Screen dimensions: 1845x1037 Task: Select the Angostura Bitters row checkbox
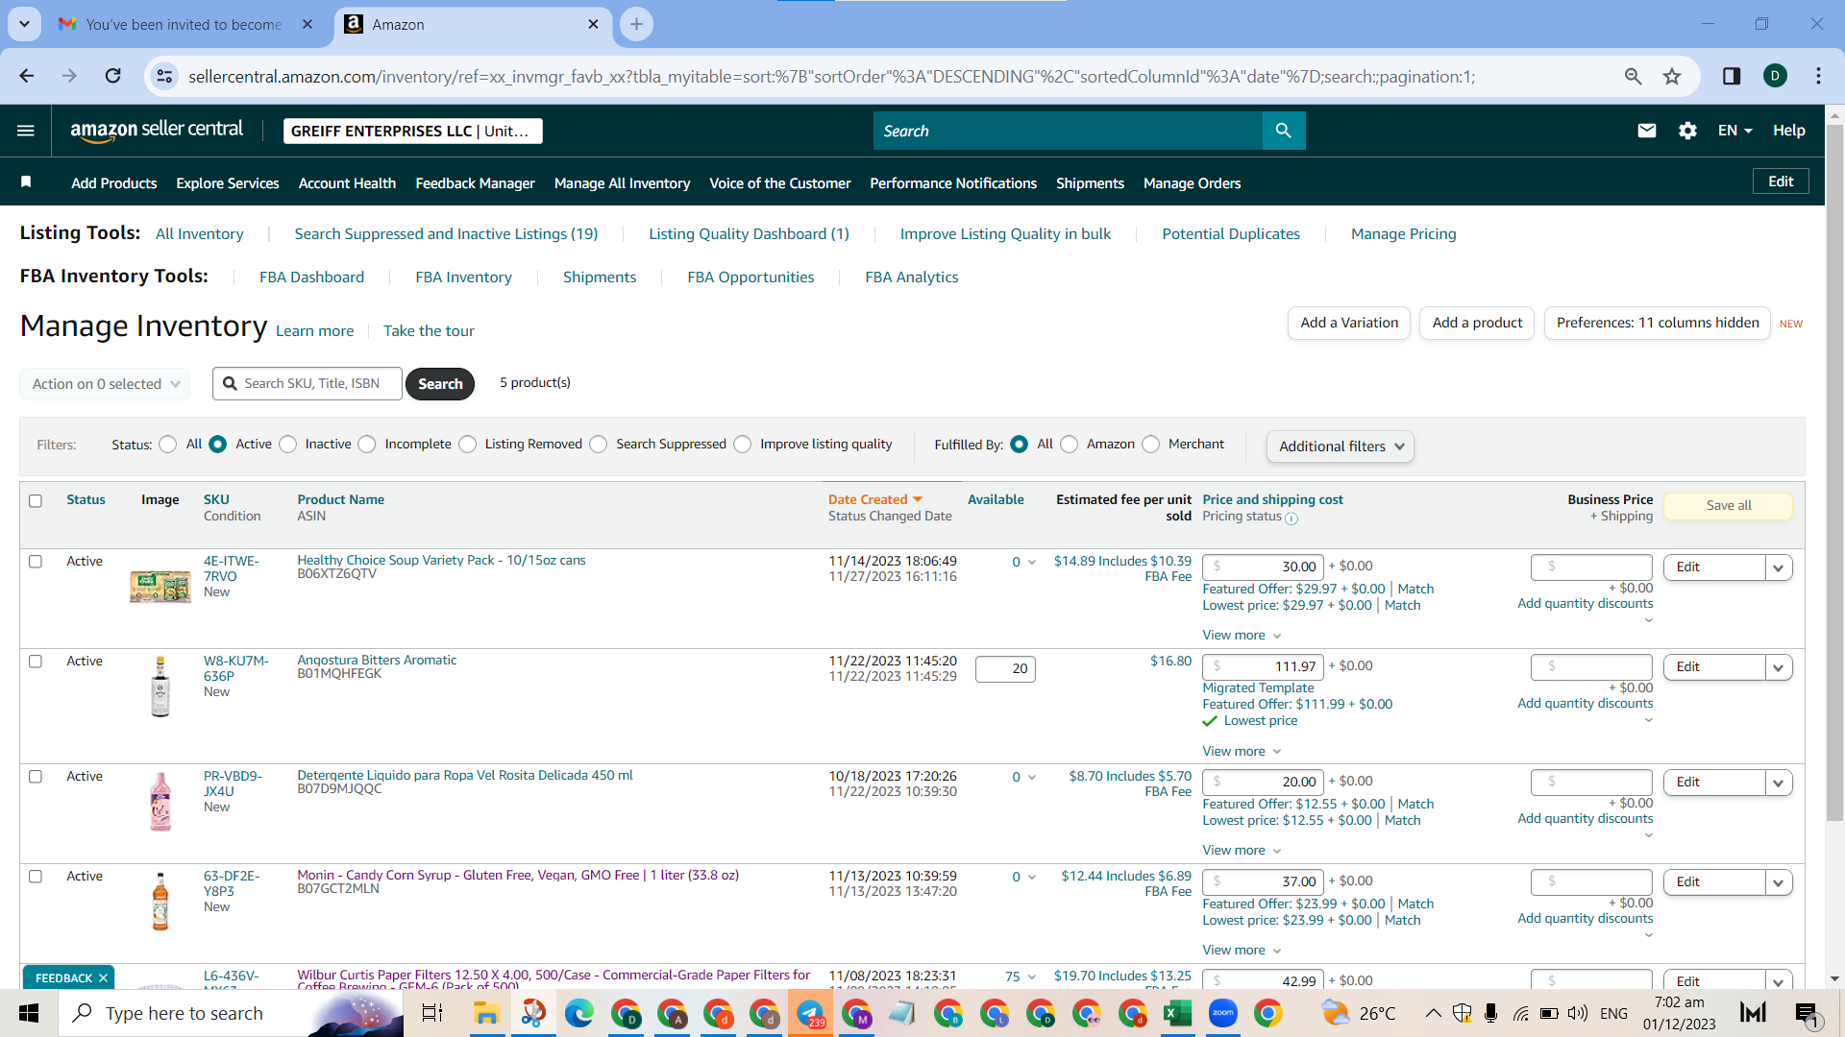pos(36,662)
